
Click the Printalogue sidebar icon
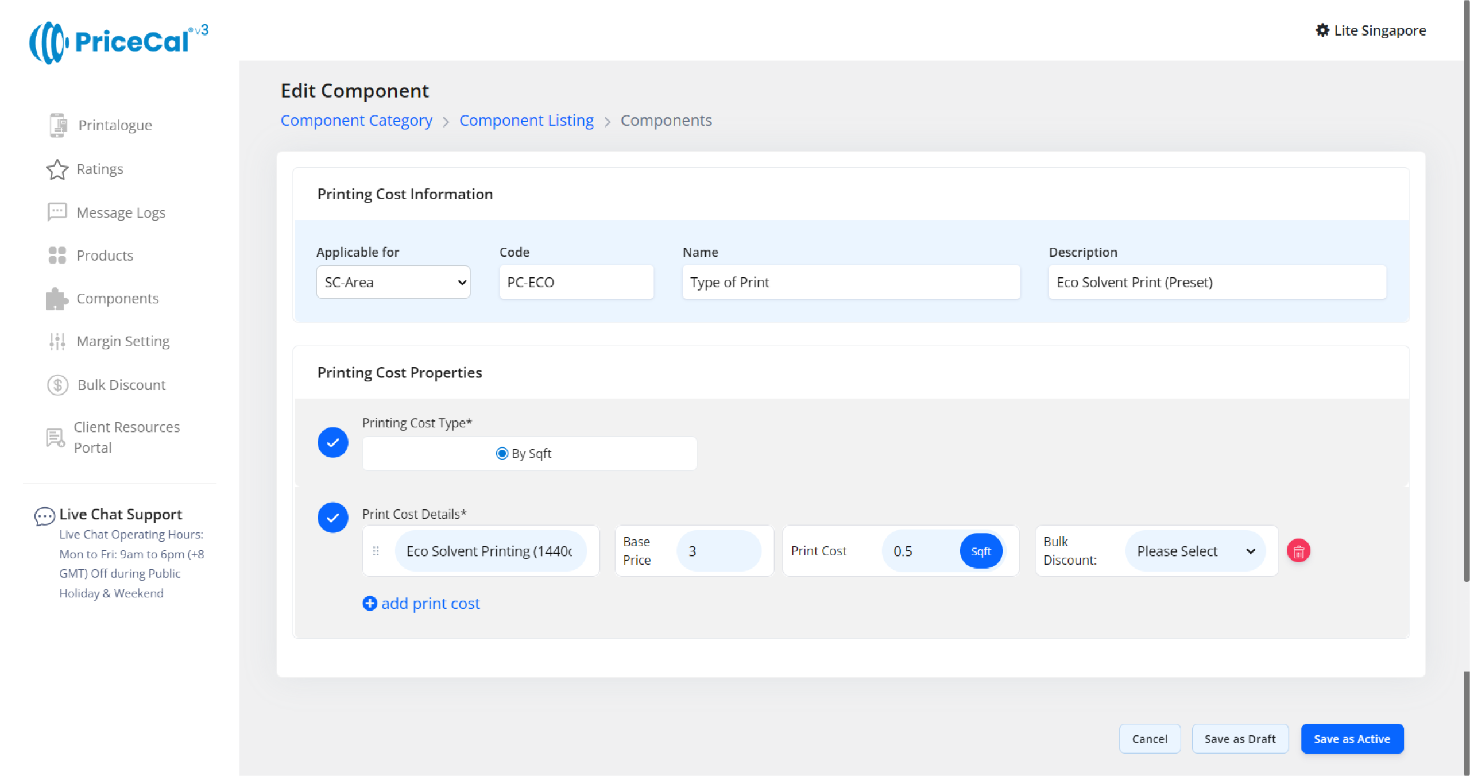pos(57,125)
